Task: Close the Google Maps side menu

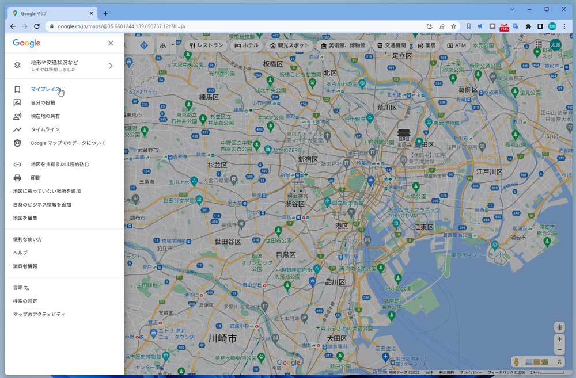Action: pyautogui.click(x=111, y=43)
